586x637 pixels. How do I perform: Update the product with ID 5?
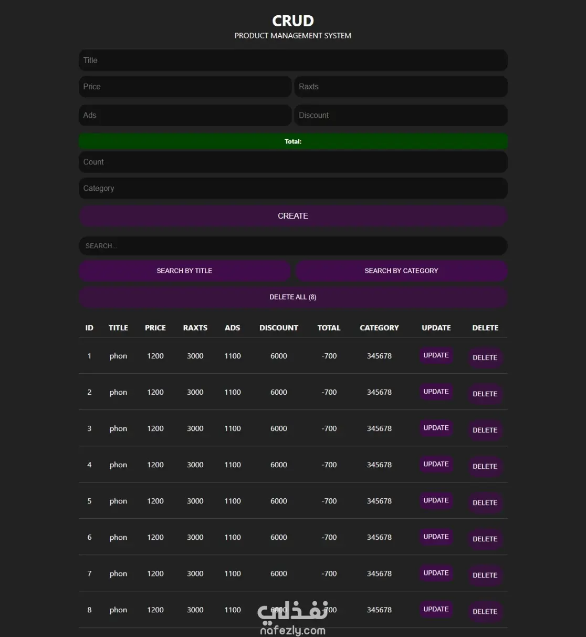coord(436,500)
